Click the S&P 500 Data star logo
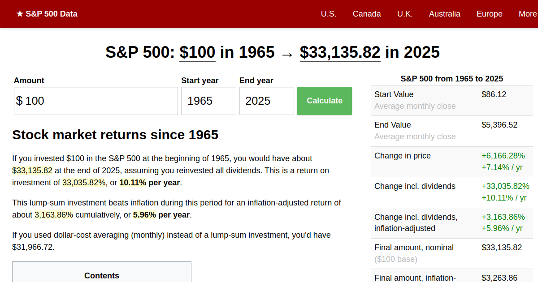Image resolution: width=538 pixels, height=282 pixels. point(47,14)
